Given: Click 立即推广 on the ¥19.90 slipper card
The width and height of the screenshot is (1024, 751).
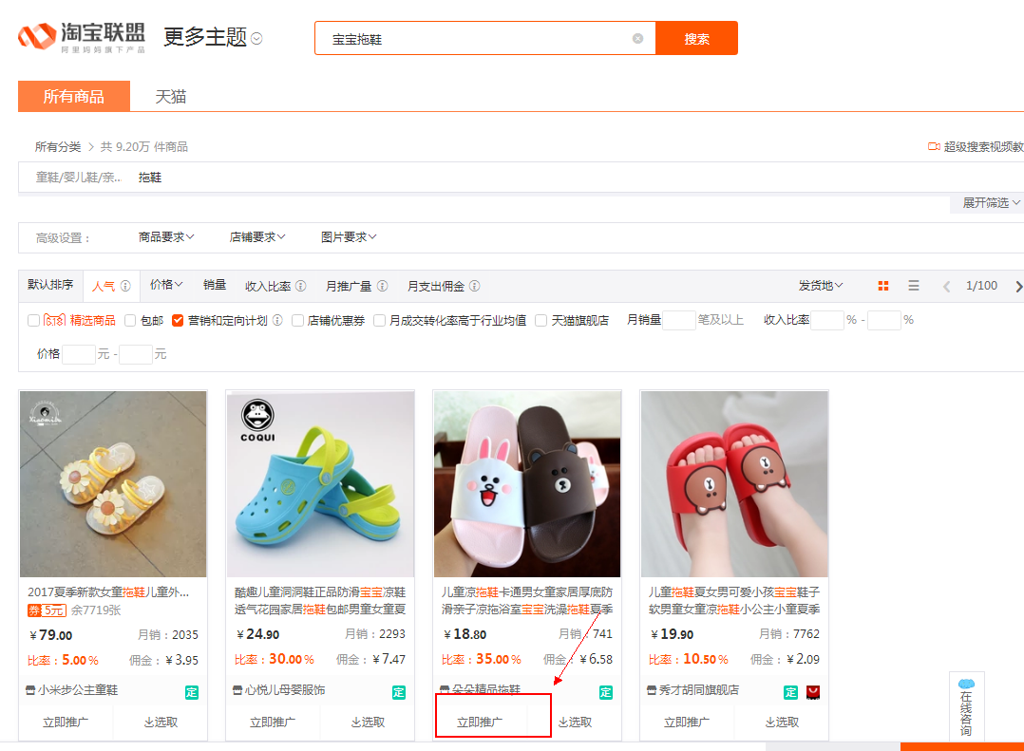Looking at the screenshot, I should pyautogui.click(x=687, y=723).
